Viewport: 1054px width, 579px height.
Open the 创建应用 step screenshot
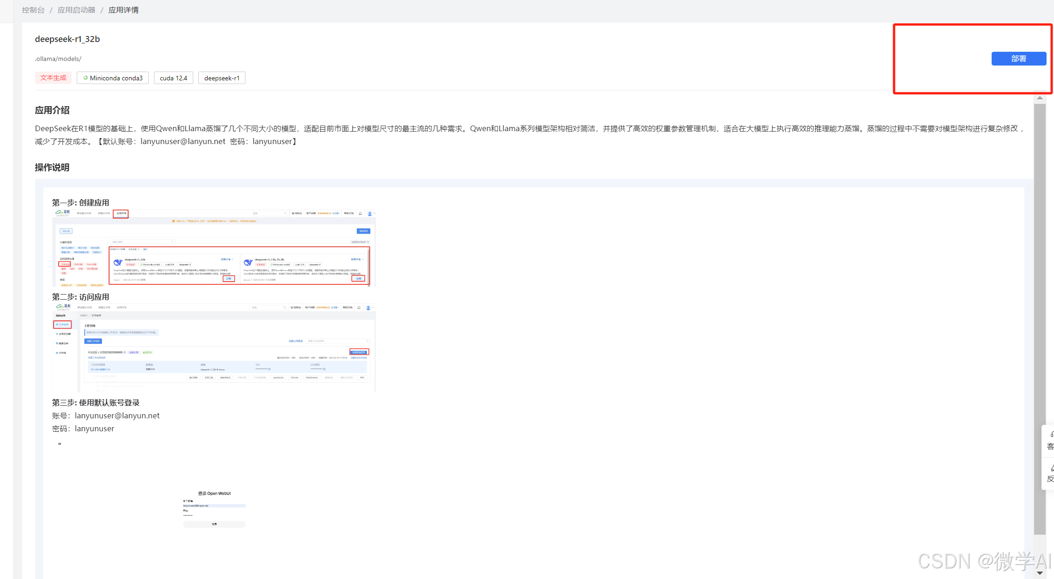click(214, 248)
